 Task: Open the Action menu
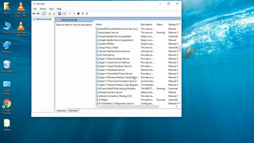[43, 9]
